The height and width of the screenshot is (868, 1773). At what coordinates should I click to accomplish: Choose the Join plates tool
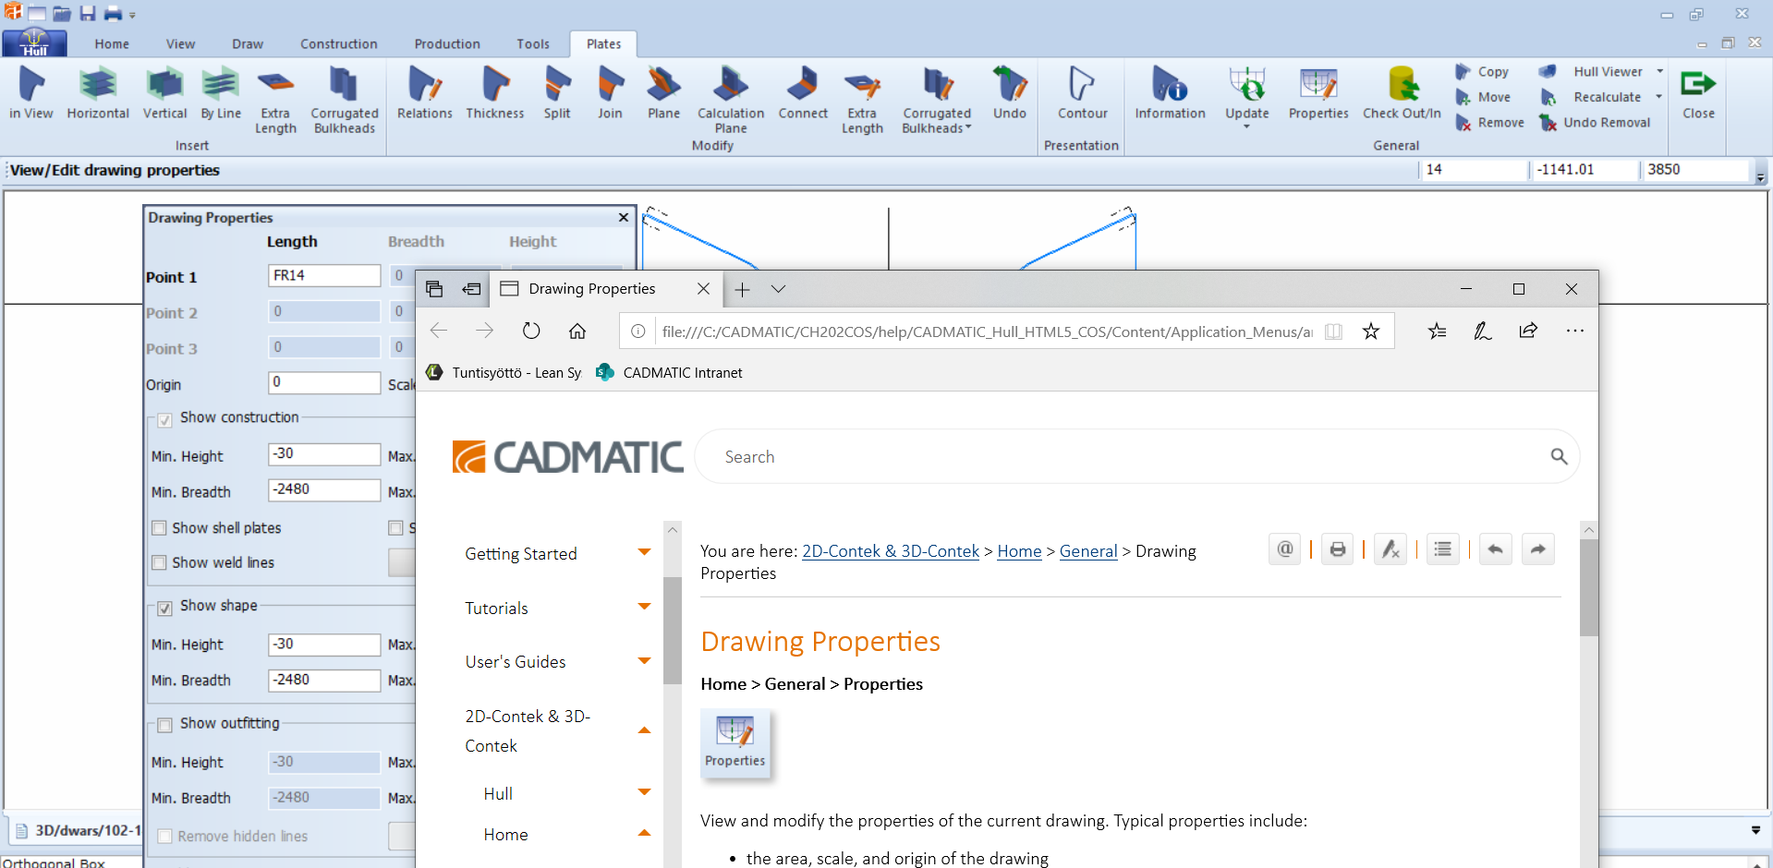(610, 92)
